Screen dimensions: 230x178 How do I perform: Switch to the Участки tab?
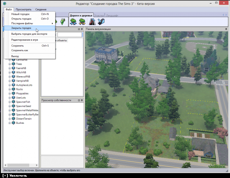99,15
